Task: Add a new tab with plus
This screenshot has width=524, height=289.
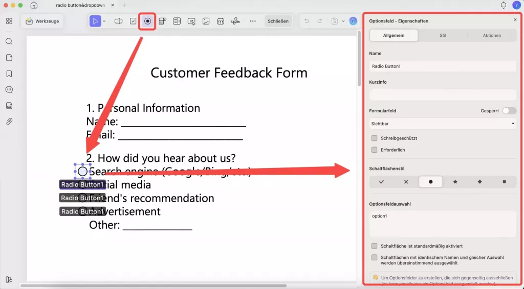Action: (x=124, y=5)
